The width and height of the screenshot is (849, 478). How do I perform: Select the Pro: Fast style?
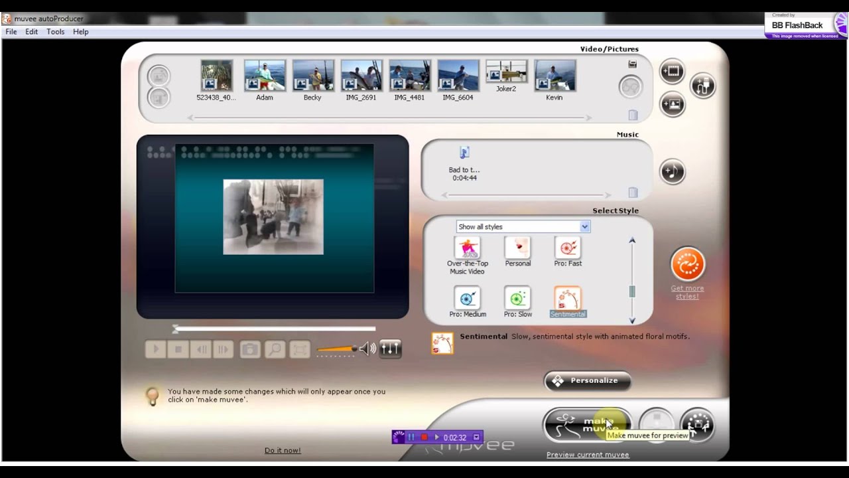pos(568,252)
